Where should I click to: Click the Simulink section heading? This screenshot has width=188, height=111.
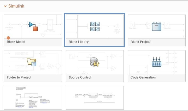click(16, 6)
